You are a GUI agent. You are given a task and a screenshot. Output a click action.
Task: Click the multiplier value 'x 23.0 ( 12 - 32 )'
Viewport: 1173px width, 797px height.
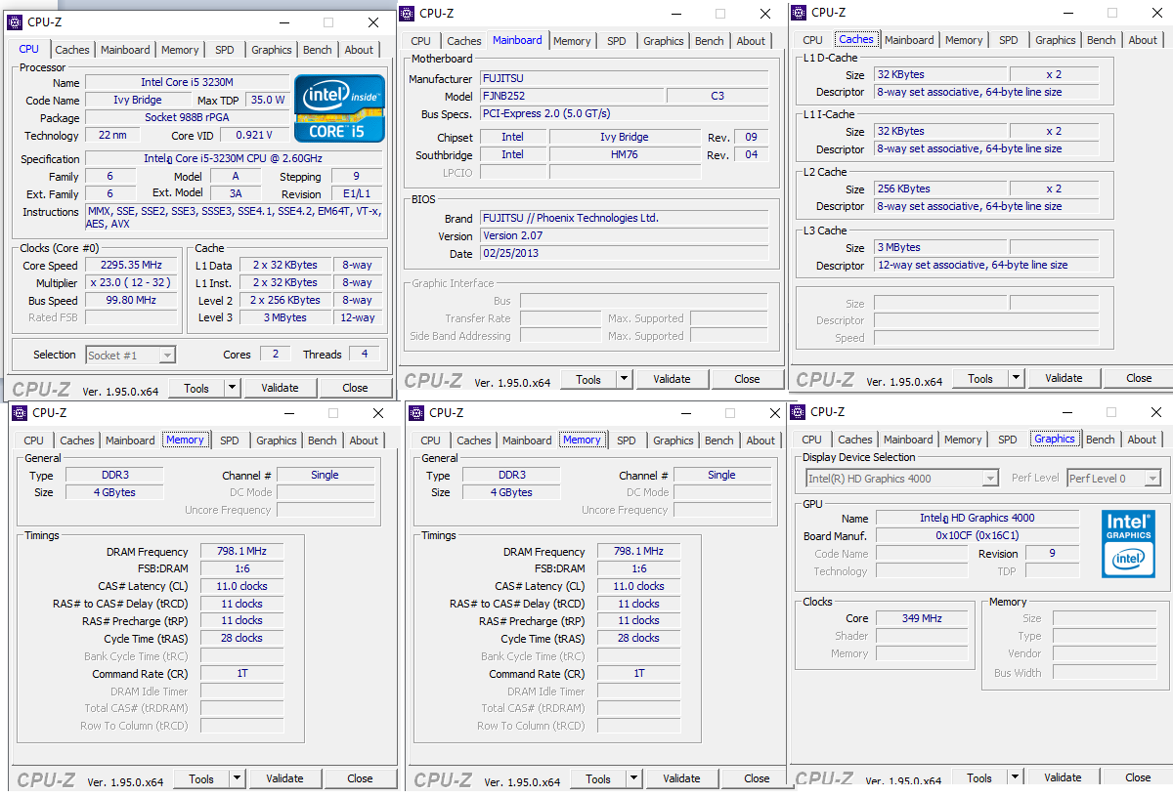131,283
